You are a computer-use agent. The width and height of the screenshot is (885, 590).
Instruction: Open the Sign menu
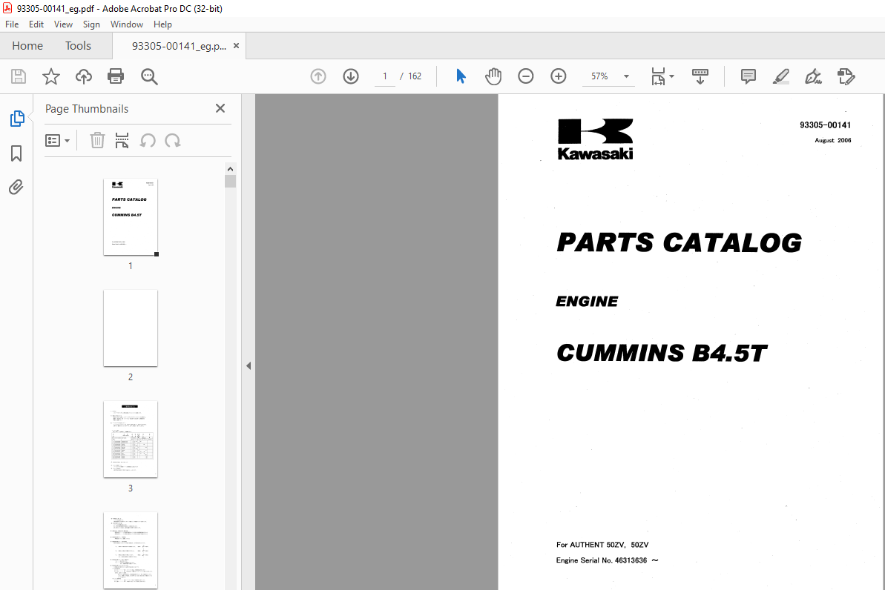91,24
